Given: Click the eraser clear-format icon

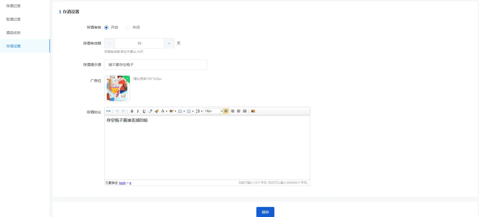Looking at the screenshot, I should tap(150, 111).
